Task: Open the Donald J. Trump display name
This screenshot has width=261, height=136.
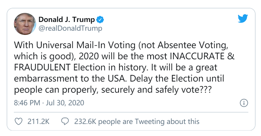Action: click(x=67, y=20)
